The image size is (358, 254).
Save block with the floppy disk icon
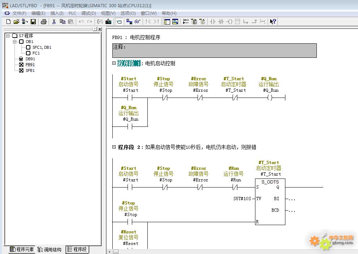coord(33,22)
